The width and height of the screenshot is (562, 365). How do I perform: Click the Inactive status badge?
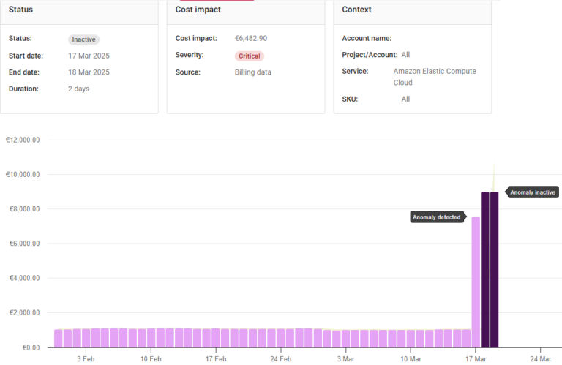(x=83, y=39)
